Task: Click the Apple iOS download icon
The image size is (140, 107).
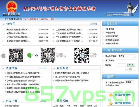Action: pyautogui.click(x=4, y=55)
